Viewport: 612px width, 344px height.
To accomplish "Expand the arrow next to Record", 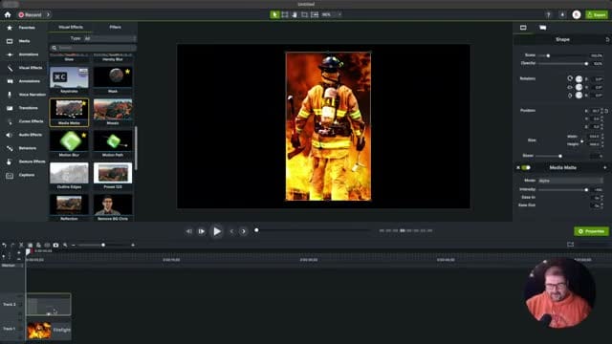I will pos(48,15).
